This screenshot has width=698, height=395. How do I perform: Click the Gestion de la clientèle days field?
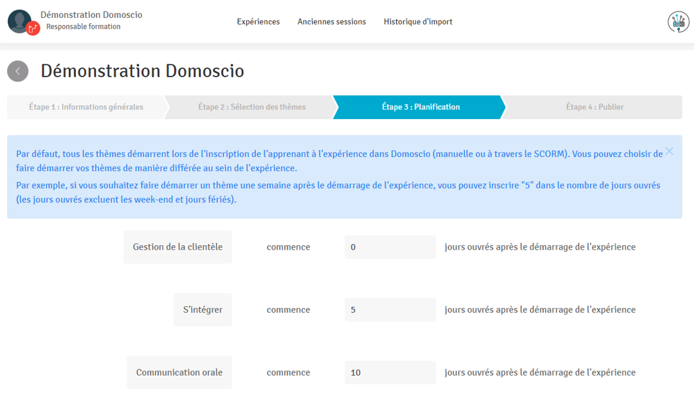pyautogui.click(x=390, y=247)
